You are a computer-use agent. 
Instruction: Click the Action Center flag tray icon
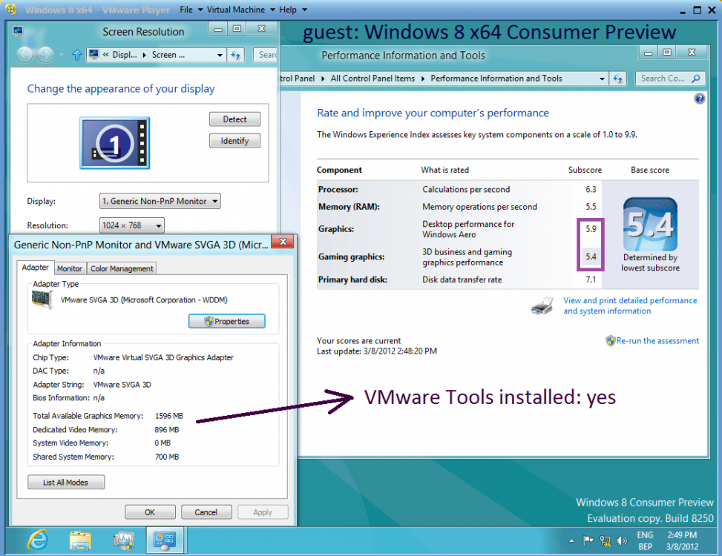point(588,541)
